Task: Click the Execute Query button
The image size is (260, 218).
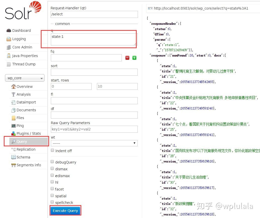Action: 65,211
